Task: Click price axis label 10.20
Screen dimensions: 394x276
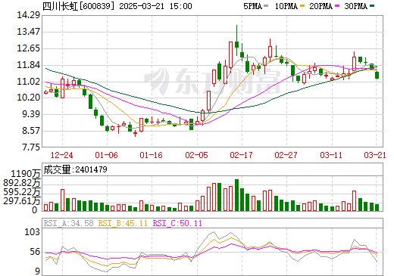Action: 28,98
